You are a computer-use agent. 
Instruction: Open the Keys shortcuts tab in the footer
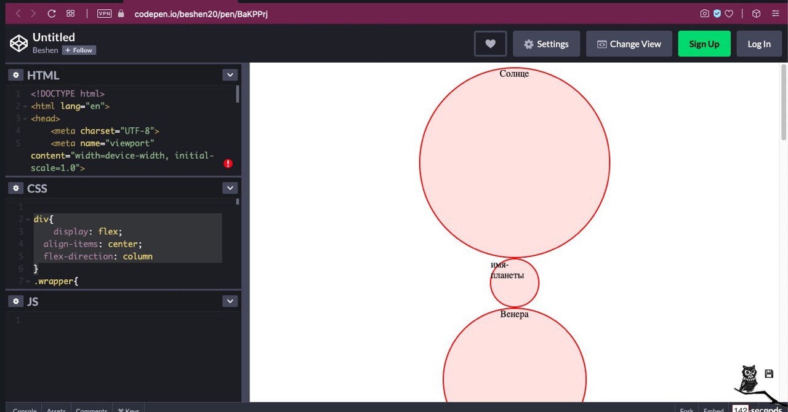(128, 410)
